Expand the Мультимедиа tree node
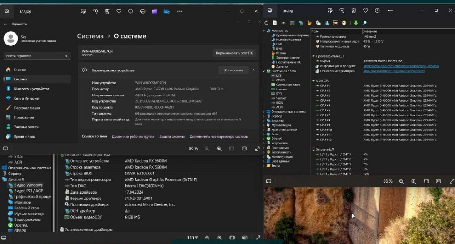The height and width of the screenshot is (244, 455). [x=264, y=125]
